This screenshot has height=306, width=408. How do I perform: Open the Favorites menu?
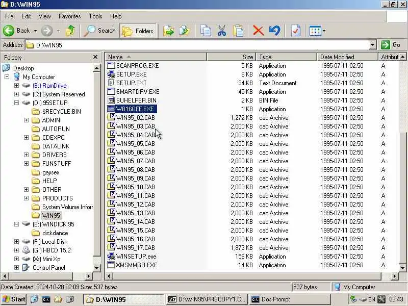tap(69, 16)
